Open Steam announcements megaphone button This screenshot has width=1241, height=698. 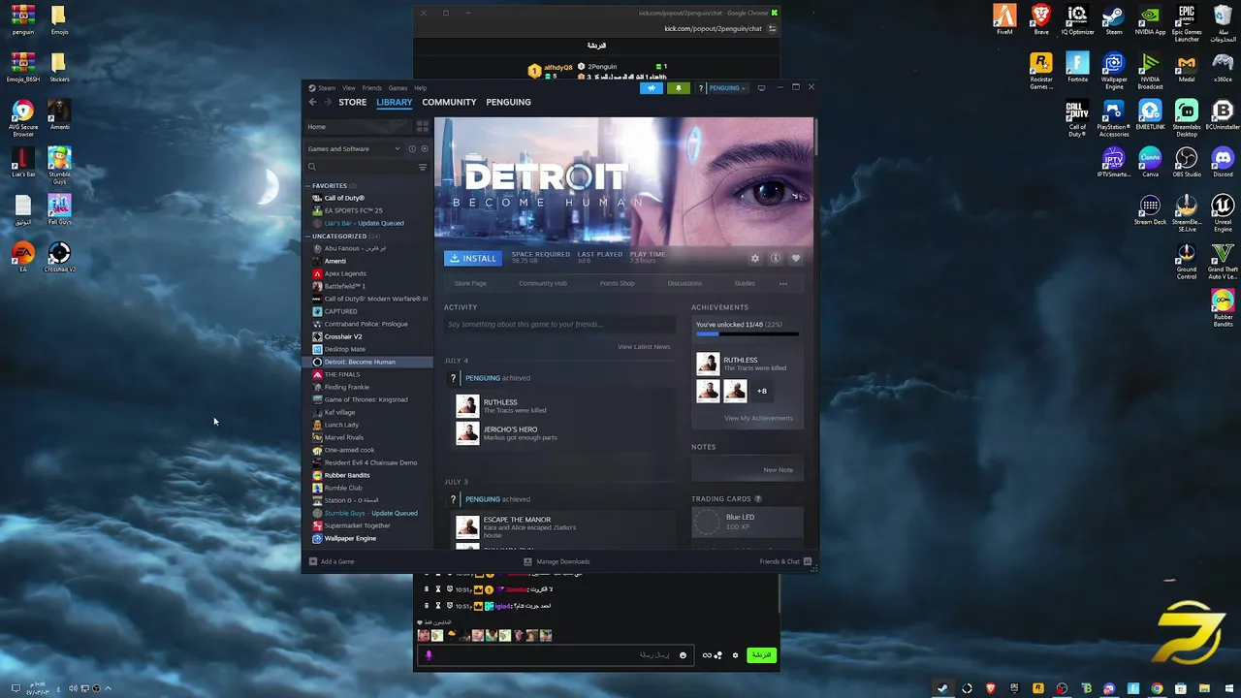coord(652,88)
